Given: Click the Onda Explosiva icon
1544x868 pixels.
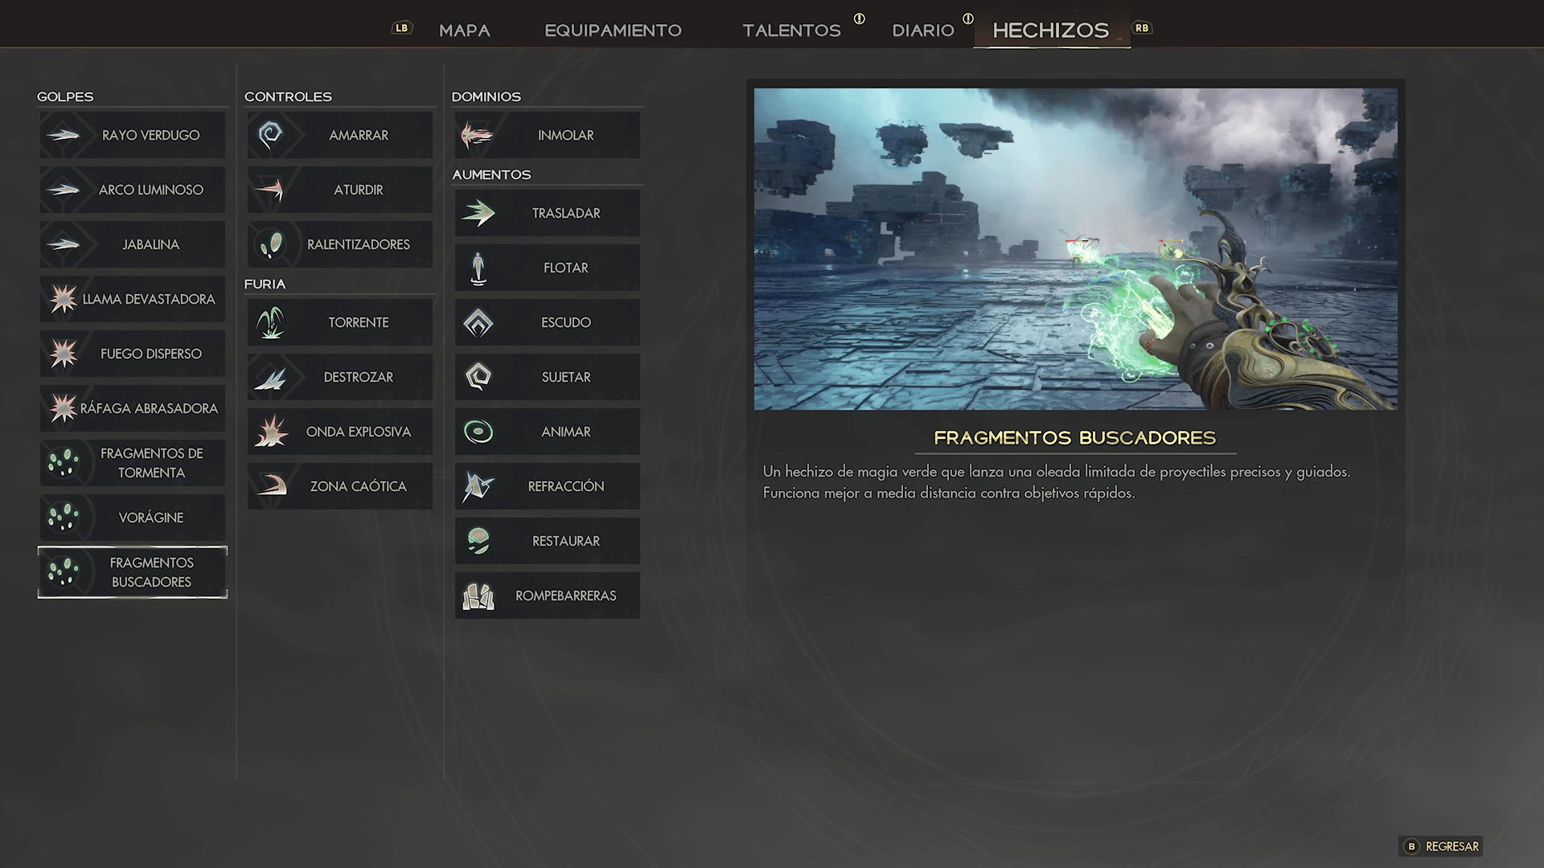Looking at the screenshot, I should (x=270, y=432).
